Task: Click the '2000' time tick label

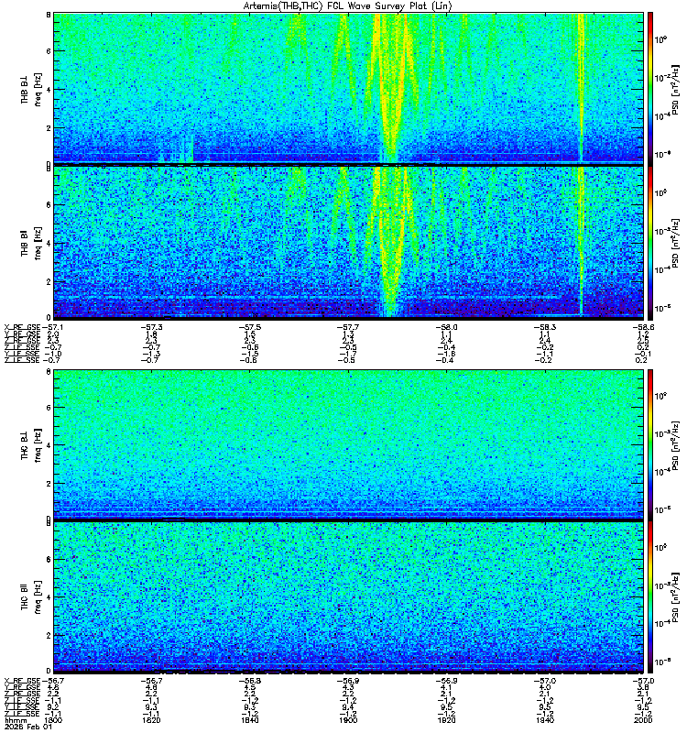Action: coord(643,720)
